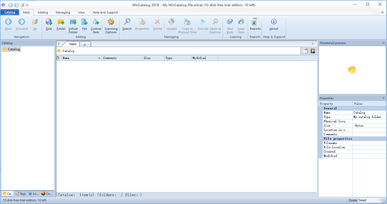Click the Catalog address path field
The image size is (387, 204).
click(x=178, y=51)
